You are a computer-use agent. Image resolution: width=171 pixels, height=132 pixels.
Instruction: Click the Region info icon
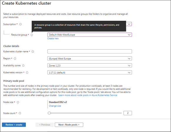tap(15, 58)
